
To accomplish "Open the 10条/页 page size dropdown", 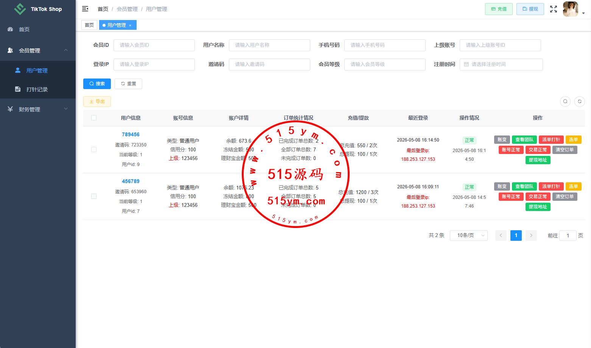I will click(x=469, y=236).
